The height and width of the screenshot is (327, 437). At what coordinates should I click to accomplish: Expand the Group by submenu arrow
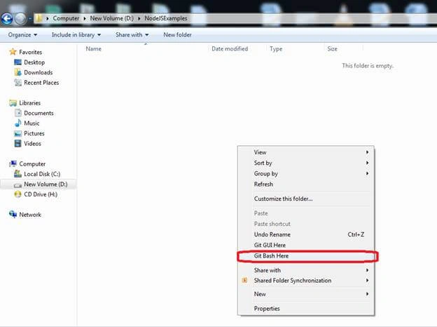tap(368, 173)
